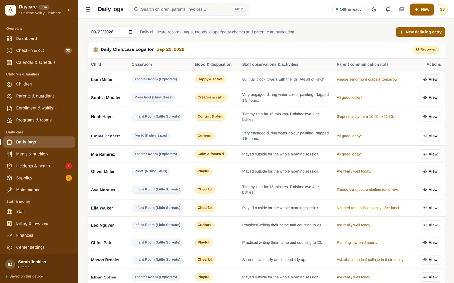Viewport: 454px width, 283px height.
Task: Open Meals & nutrition
Action: pyautogui.click(x=39, y=154)
